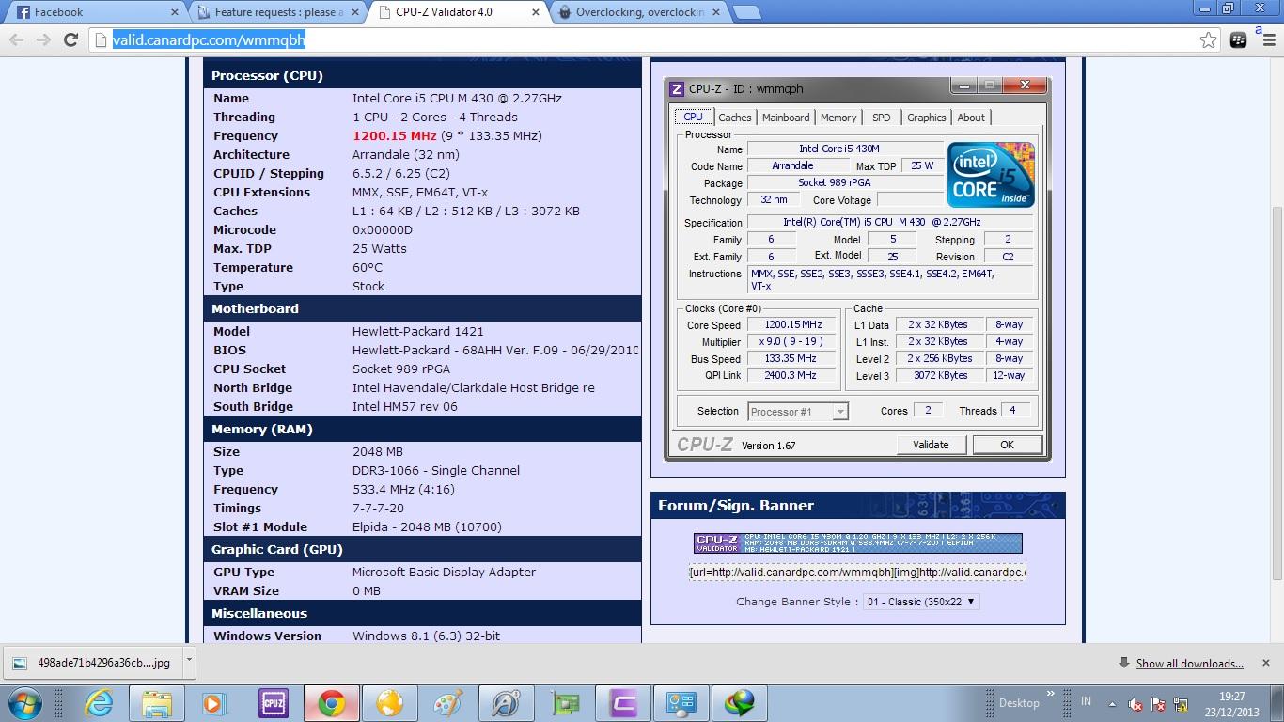The width and height of the screenshot is (1284, 722).
Task: Open Windows Explorer from the taskbar
Action: tap(156, 702)
